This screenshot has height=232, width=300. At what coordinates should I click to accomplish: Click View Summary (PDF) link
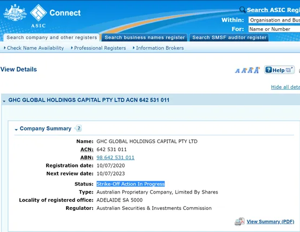pos(270,222)
